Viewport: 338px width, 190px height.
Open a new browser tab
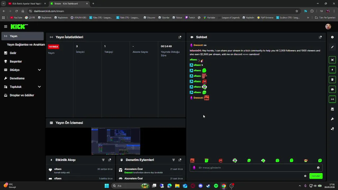(x=93, y=3)
